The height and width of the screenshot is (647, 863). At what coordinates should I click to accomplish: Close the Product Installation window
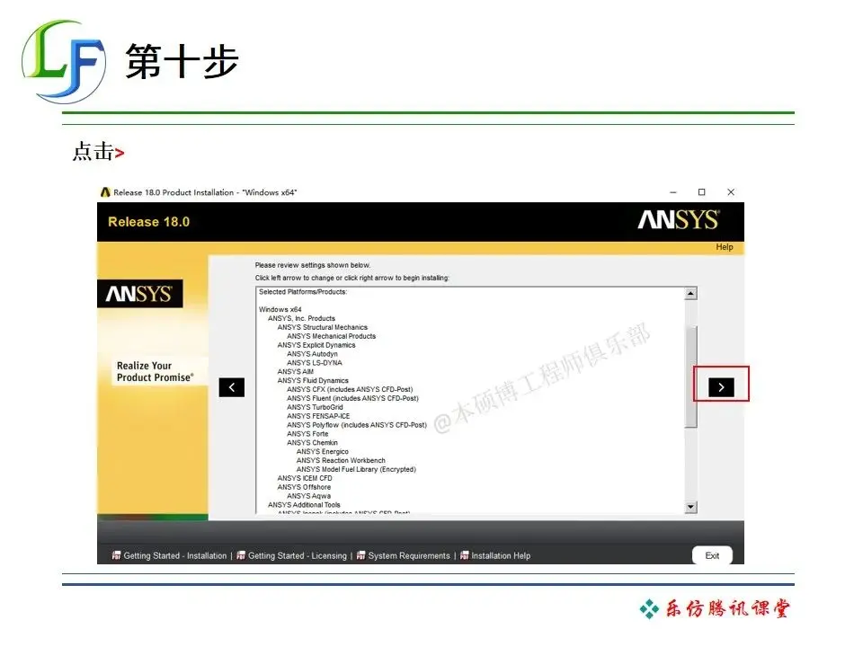[731, 192]
